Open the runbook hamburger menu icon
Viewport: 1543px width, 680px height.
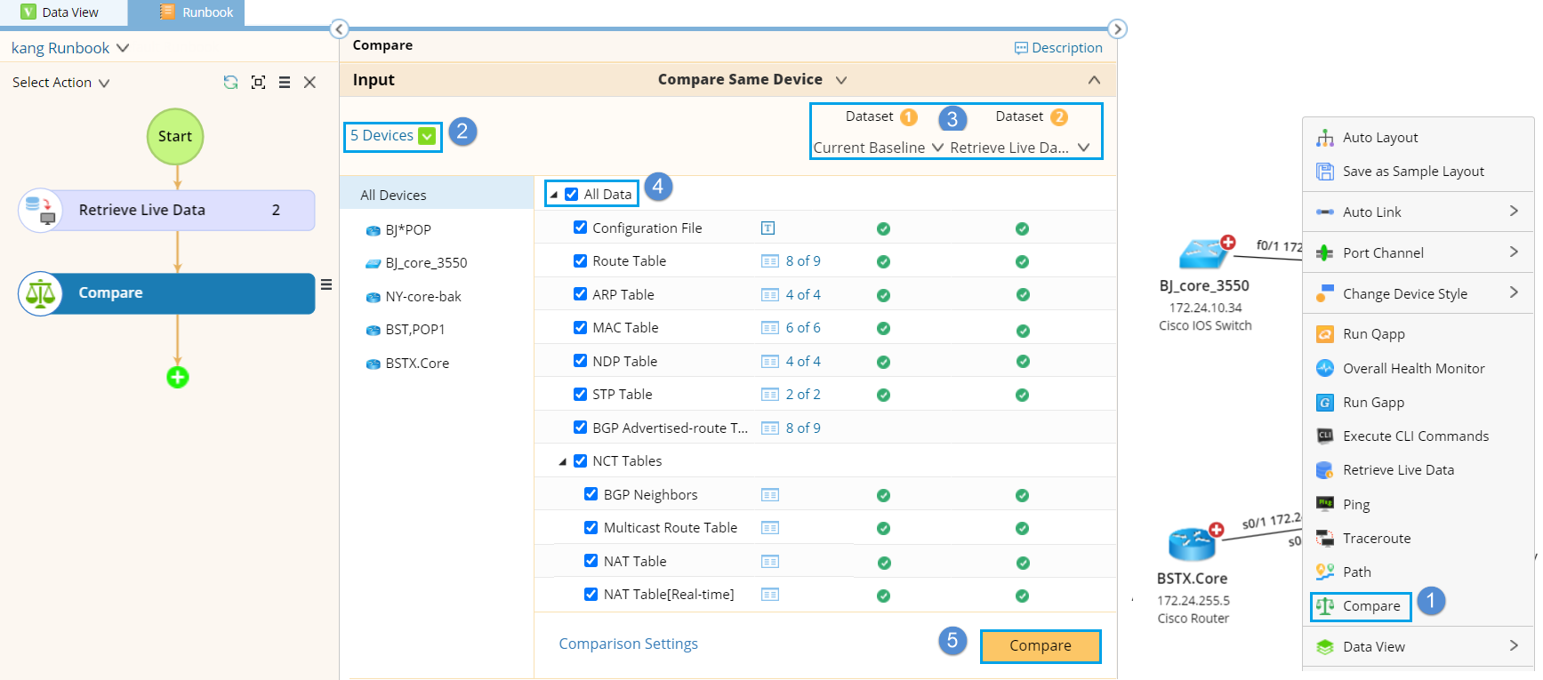click(x=285, y=82)
